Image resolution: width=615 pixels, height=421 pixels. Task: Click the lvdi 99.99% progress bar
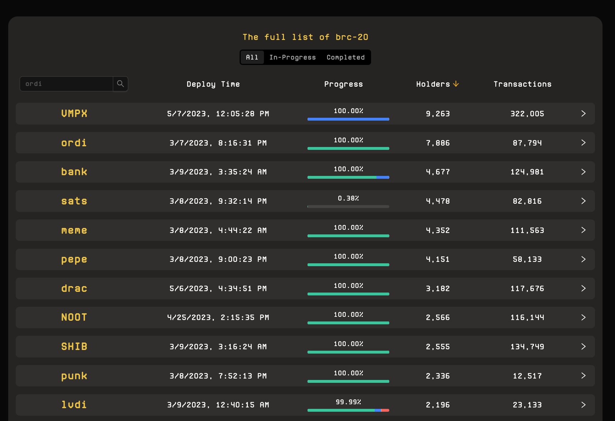pos(348,410)
